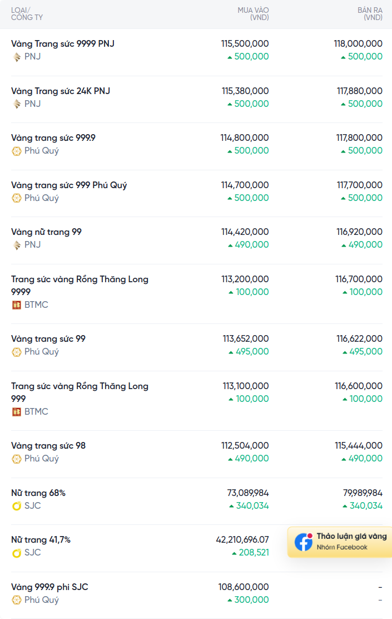Select the MUA VÀO (VND) column header
The image size is (392, 619).
(253, 14)
